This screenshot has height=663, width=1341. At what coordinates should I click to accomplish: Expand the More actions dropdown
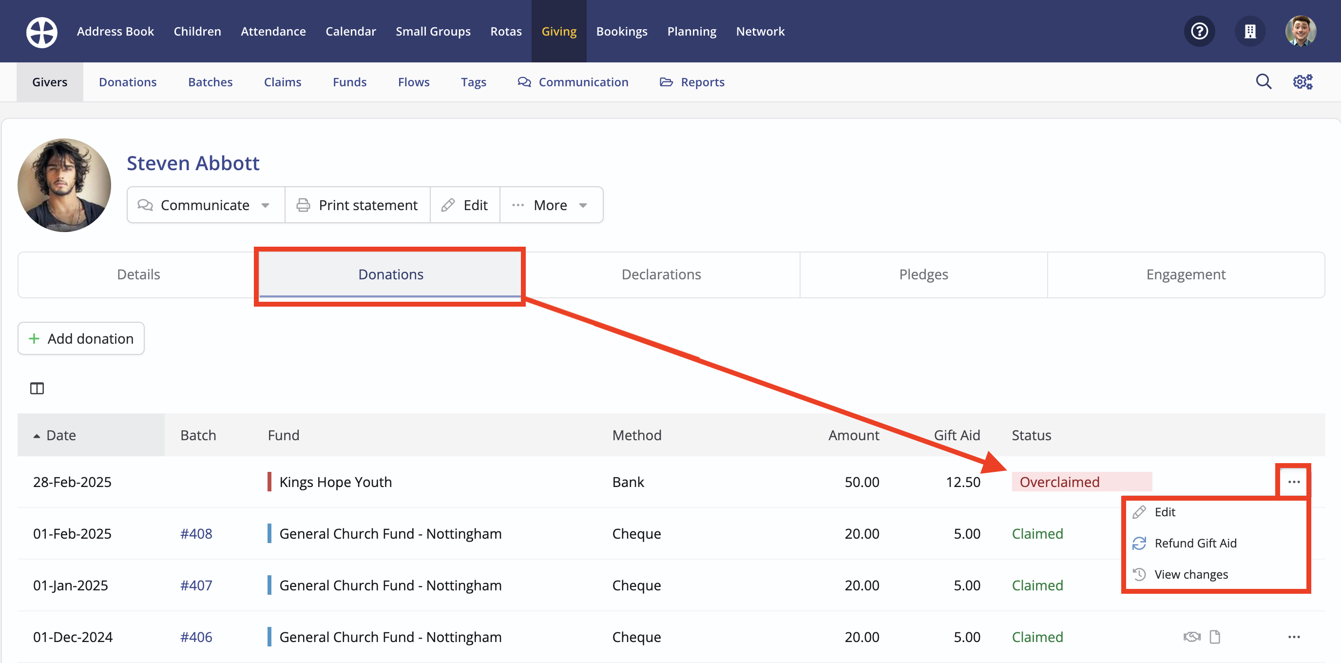[551, 205]
